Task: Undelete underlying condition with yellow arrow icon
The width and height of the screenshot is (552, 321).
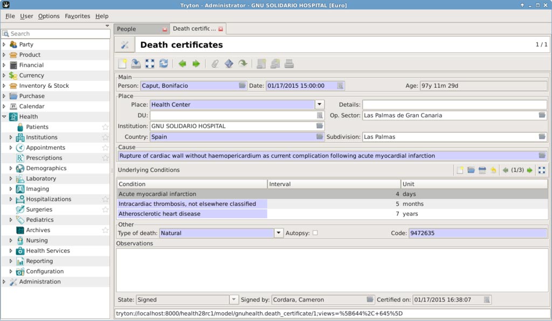Action: (493, 170)
